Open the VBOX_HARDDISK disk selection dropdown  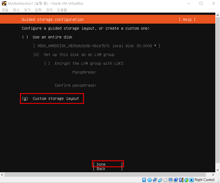(x=97, y=46)
